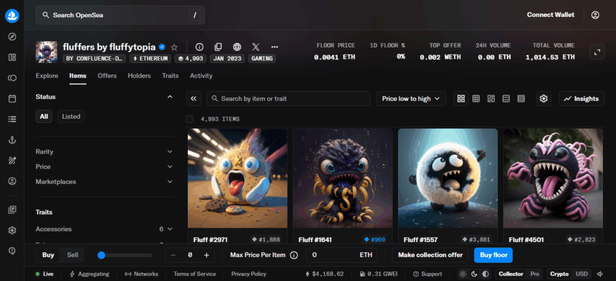Increase item count with plus button
This screenshot has width=616, height=281.
pos(207,255)
